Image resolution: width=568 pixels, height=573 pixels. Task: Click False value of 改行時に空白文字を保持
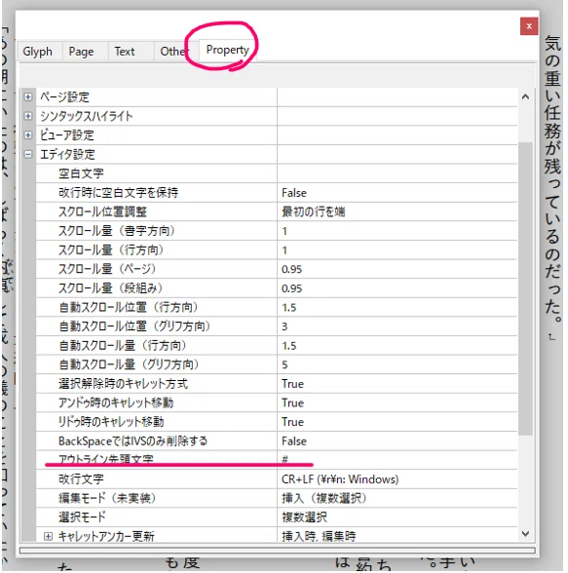click(294, 193)
